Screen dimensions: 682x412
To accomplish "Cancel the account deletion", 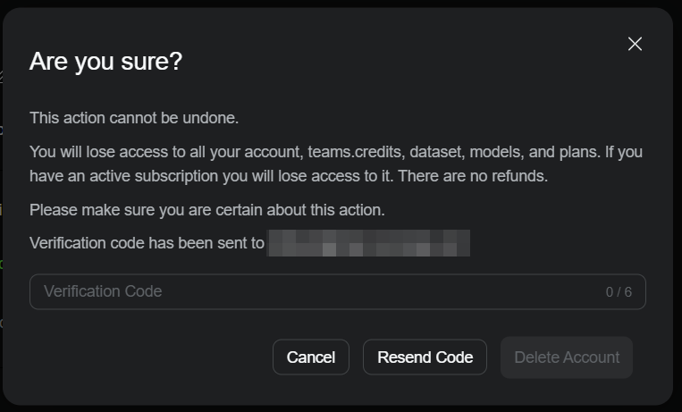I will coord(310,357).
